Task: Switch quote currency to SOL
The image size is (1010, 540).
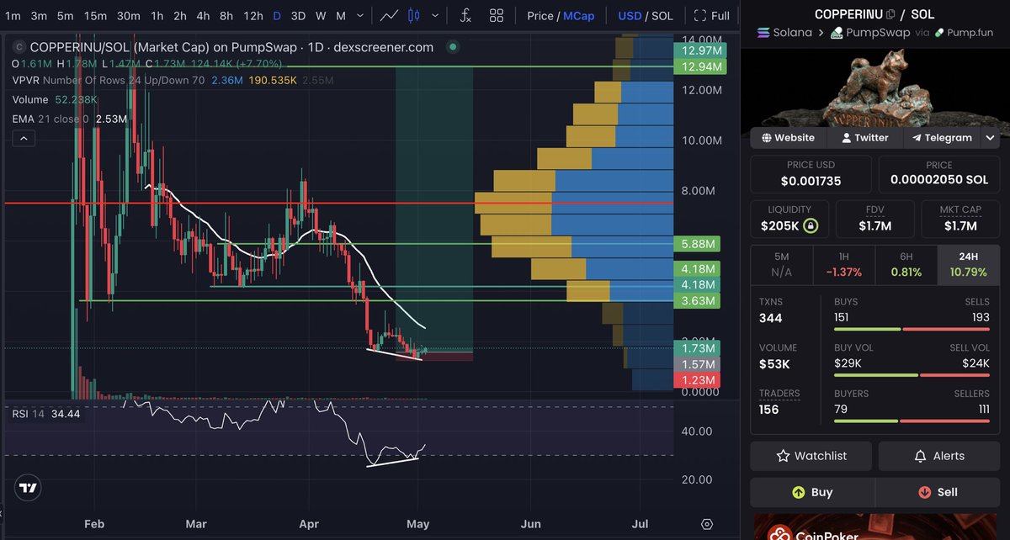Action: pos(662,15)
